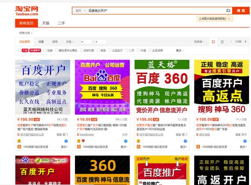Switch to grid view layout
This screenshot has height=185, width=251.
pos(213,42)
